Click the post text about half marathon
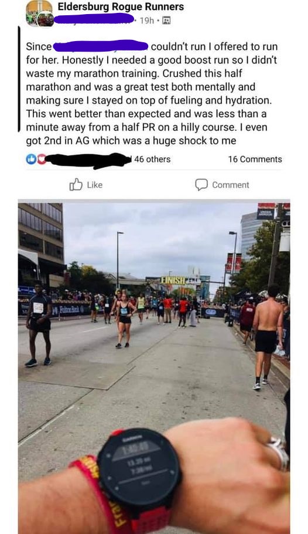Image resolution: width=308 pixels, height=534 pixels. coord(151,93)
